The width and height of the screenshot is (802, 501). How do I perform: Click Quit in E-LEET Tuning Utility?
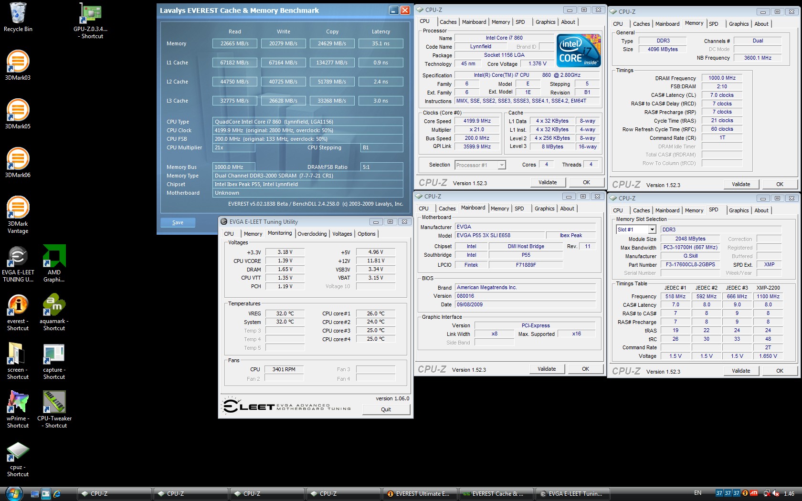[386, 409]
